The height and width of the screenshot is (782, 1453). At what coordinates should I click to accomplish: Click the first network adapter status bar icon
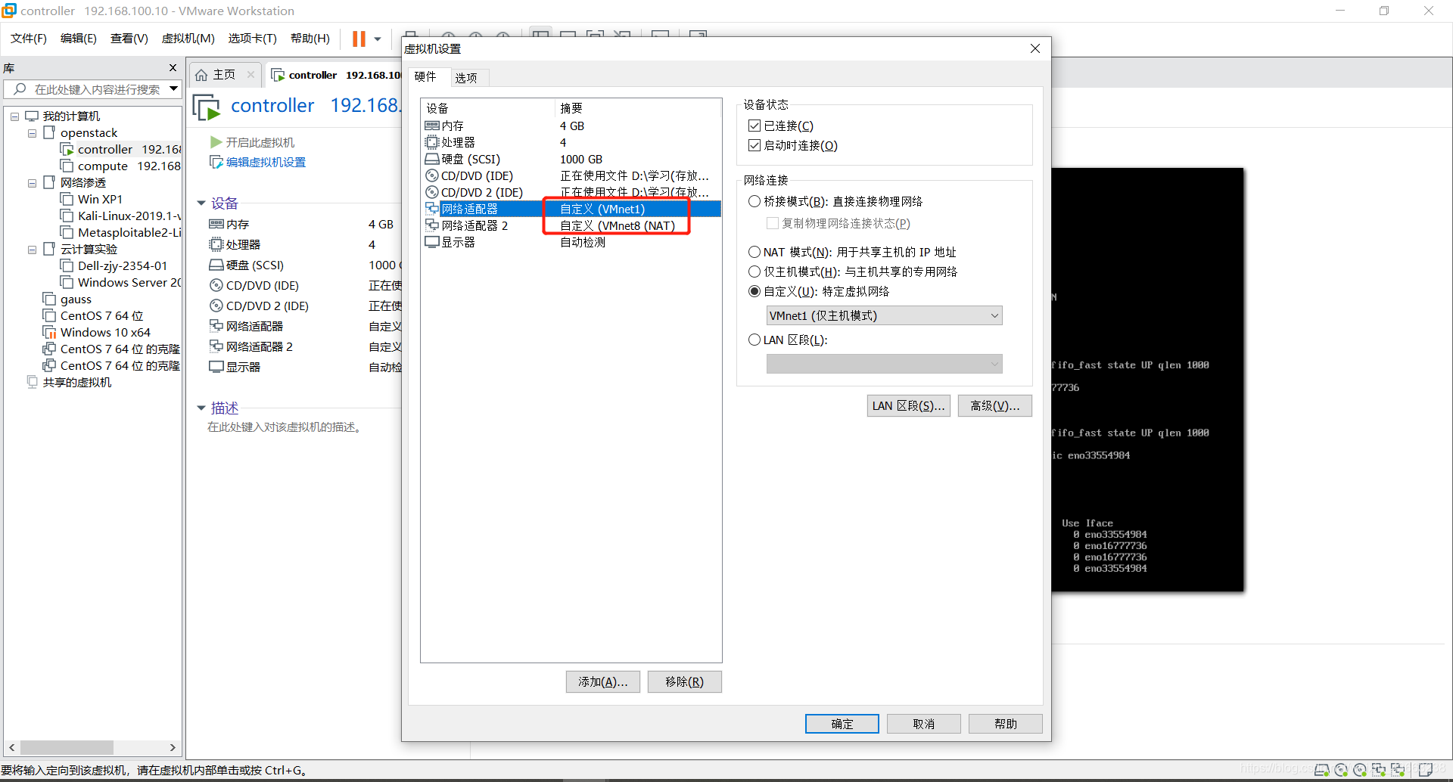[x=1379, y=770]
